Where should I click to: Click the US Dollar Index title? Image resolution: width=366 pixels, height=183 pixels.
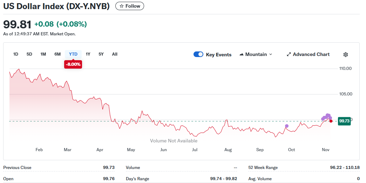coord(56,6)
